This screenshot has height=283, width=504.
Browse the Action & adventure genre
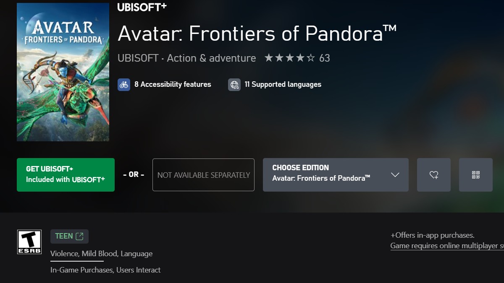click(x=211, y=58)
